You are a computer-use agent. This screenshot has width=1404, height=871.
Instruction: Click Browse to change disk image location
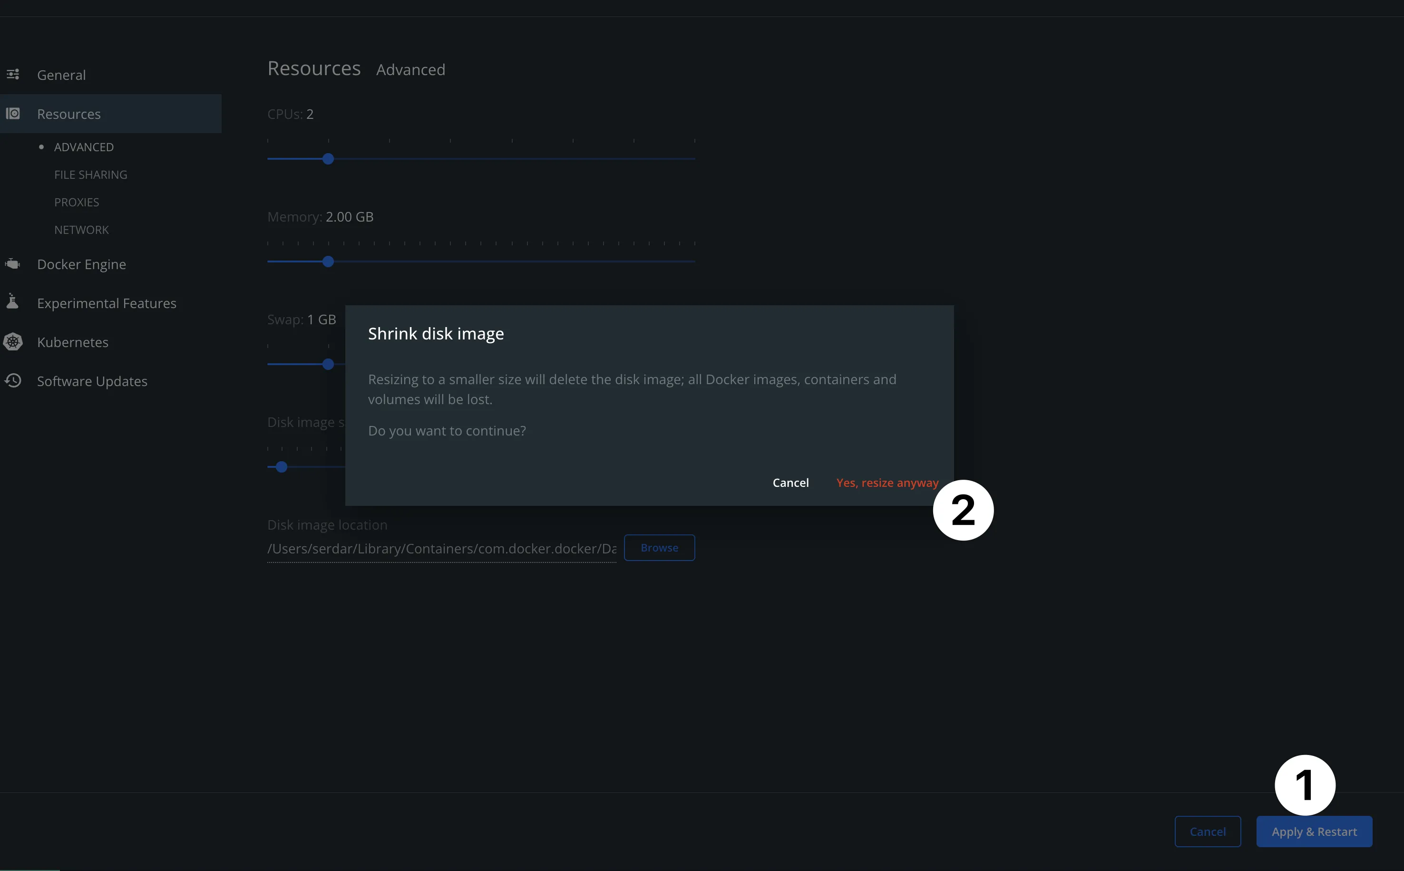pos(659,548)
